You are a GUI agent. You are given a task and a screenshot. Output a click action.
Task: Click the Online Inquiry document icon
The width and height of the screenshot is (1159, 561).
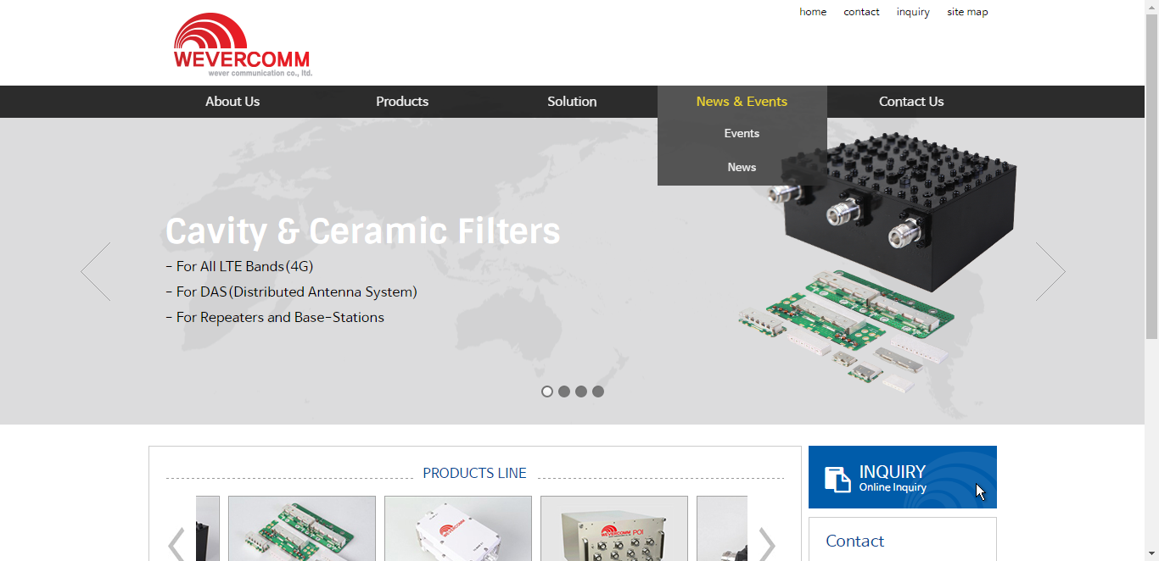(x=837, y=479)
